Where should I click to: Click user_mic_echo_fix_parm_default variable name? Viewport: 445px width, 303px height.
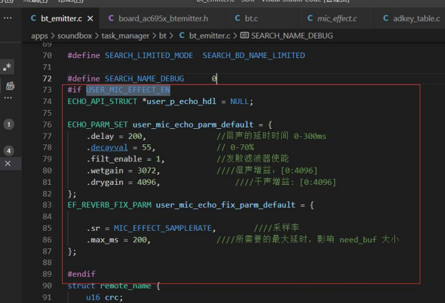pyautogui.click(x=226, y=205)
